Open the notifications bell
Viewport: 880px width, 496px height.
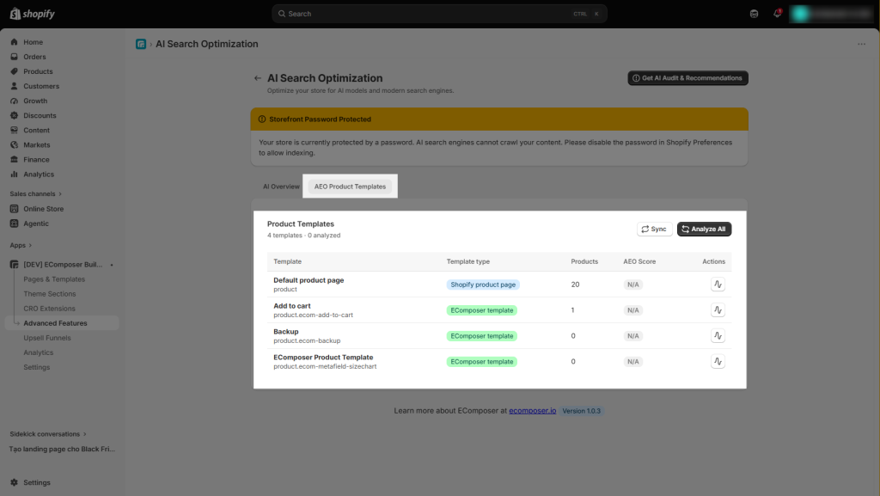point(777,14)
